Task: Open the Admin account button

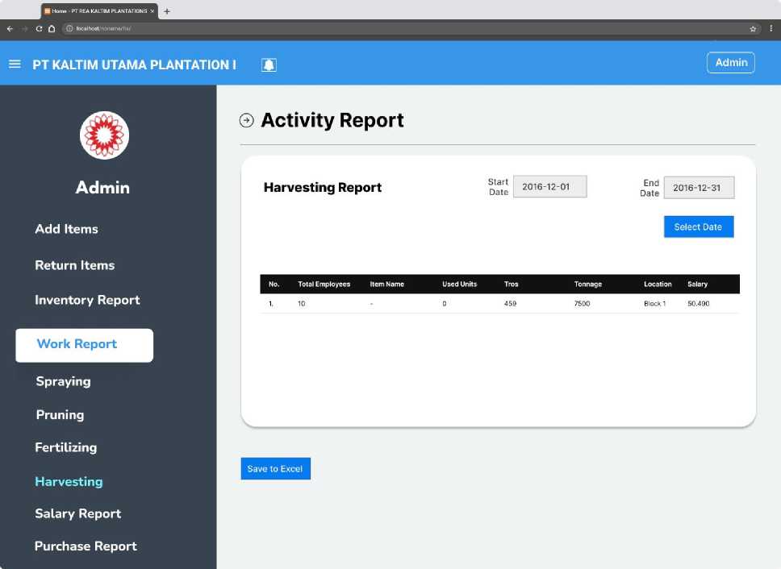Action: click(731, 63)
